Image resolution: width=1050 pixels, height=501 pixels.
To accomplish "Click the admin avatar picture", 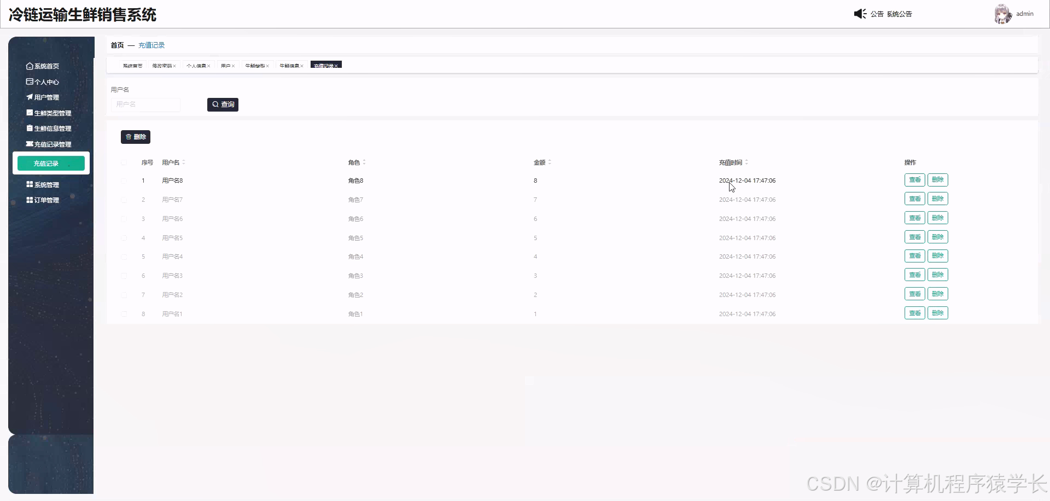I will pos(1003,14).
